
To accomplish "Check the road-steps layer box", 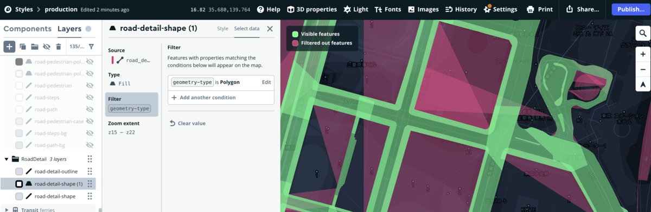I will (x=19, y=98).
